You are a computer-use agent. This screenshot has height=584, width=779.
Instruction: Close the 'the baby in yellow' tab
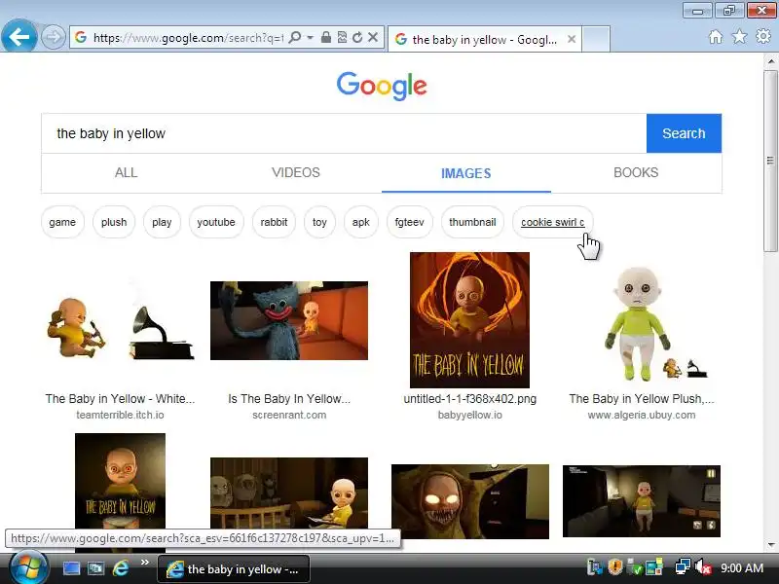pos(572,39)
